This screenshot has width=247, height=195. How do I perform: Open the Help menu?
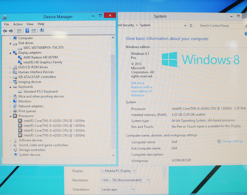click(x=41, y=24)
